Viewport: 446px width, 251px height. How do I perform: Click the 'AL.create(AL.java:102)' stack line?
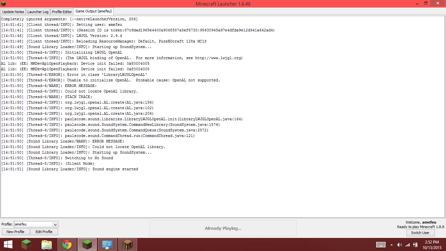(77, 108)
